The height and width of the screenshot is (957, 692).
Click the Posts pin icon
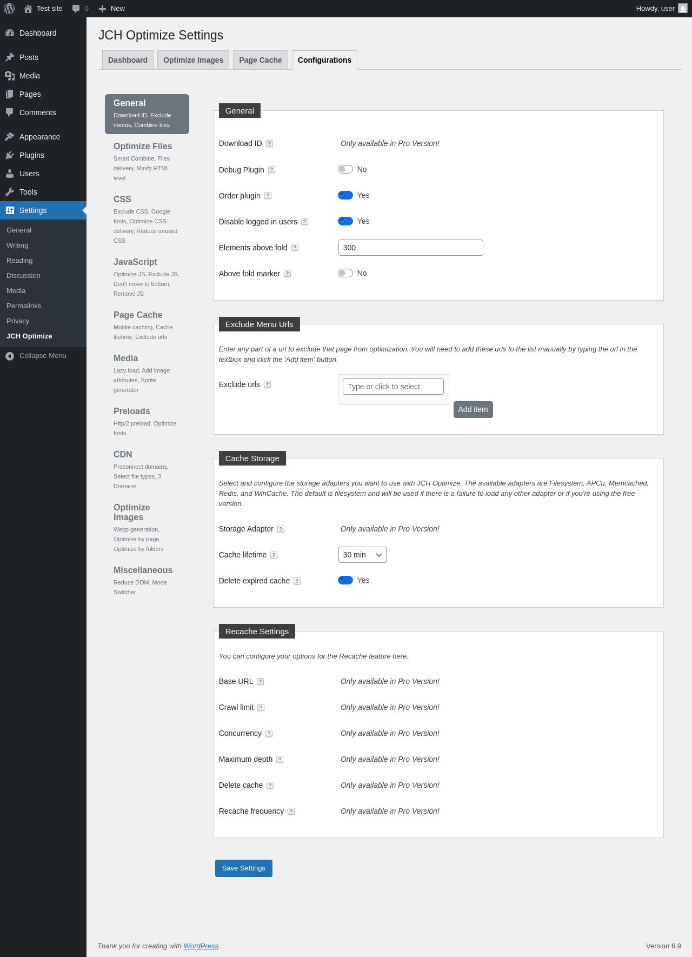point(10,57)
